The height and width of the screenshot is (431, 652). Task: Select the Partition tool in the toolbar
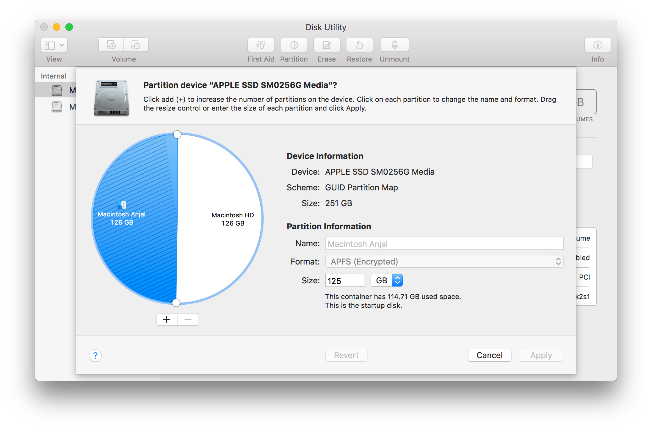point(294,45)
